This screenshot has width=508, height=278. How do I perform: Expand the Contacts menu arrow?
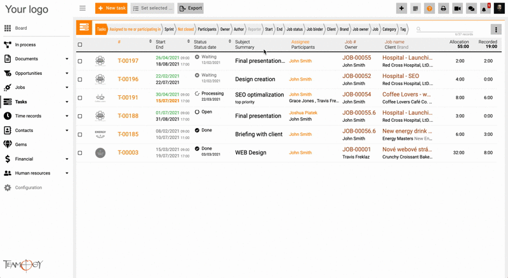tap(67, 130)
